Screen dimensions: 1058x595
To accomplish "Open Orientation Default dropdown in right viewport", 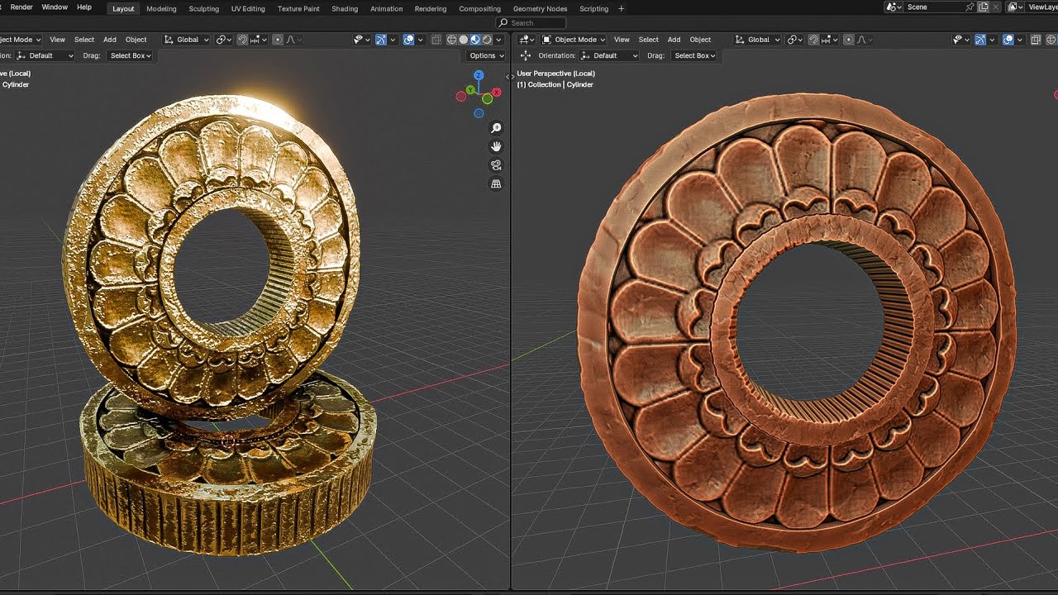I will point(608,55).
